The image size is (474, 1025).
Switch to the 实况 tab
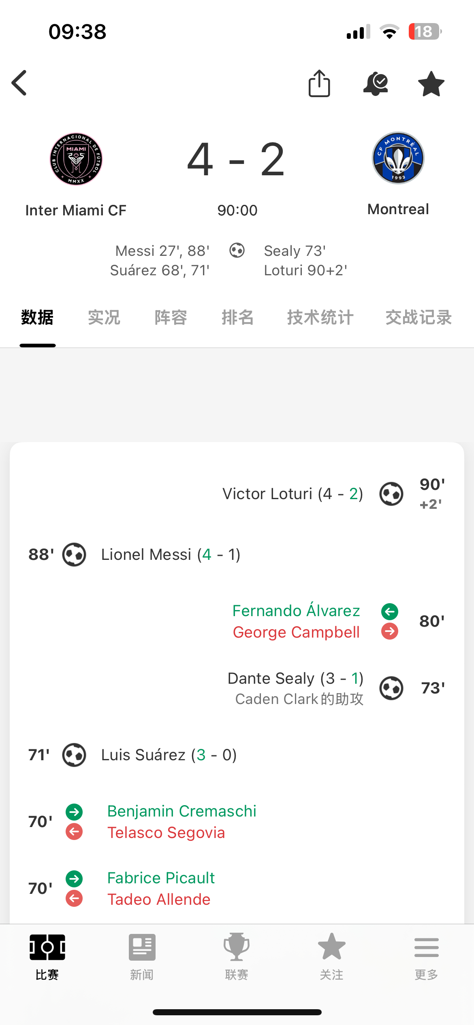[x=104, y=317]
